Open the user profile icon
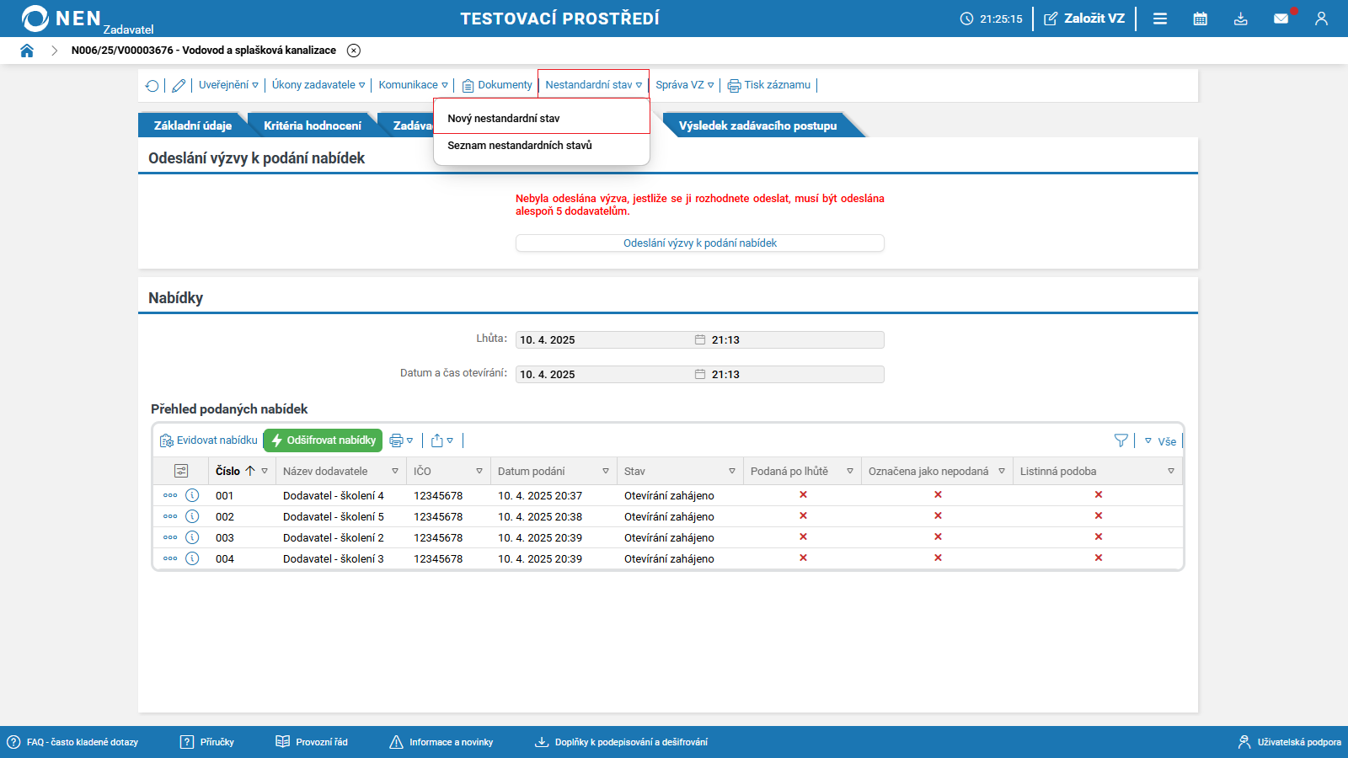This screenshot has height=758, width=1348. click(1321, 19)
